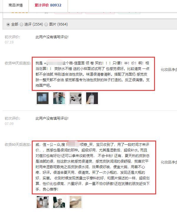Open first review's second photo thumbnail
177x212 pixels.
[x=59, y=98]
